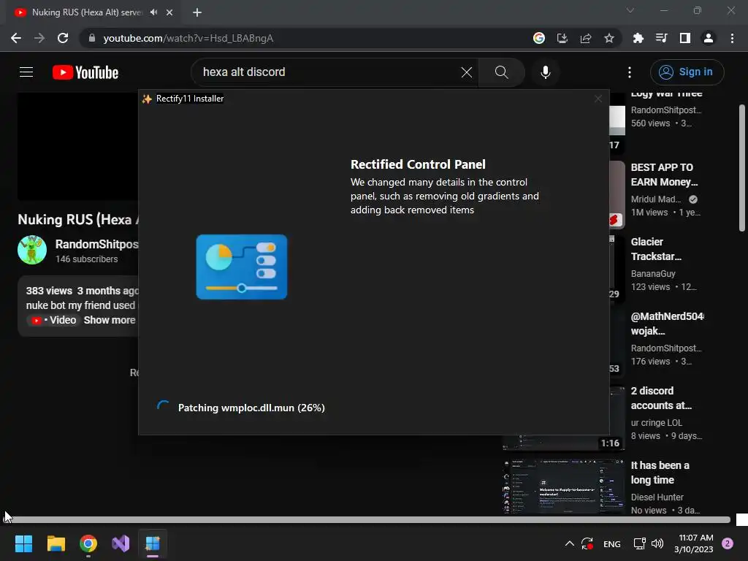This screenshot has height=561, width=748.
Task: Show hidden system tray icons
Action: tap(570, 543)
